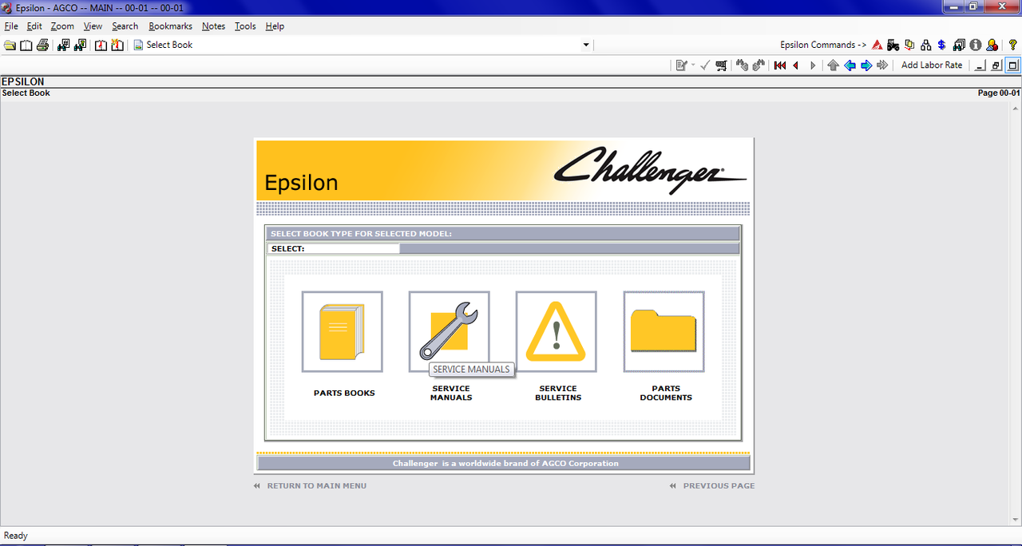
Task: Click the gray double-forward arrow icon
Action: click(882, 65)
